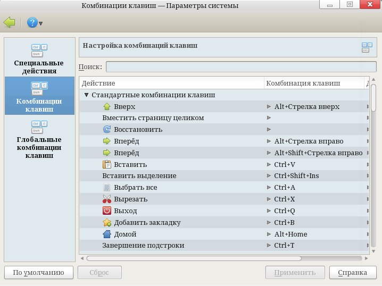Screen dimensions: 382x286
Task: Click the Восстановить refresh icon
Action: click(x=107, y=129)
